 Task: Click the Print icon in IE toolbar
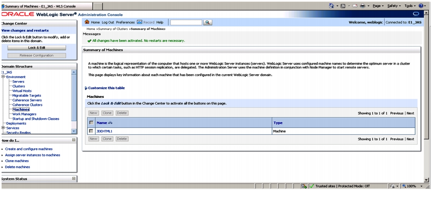pyautogui.click(x=363, y=6)
